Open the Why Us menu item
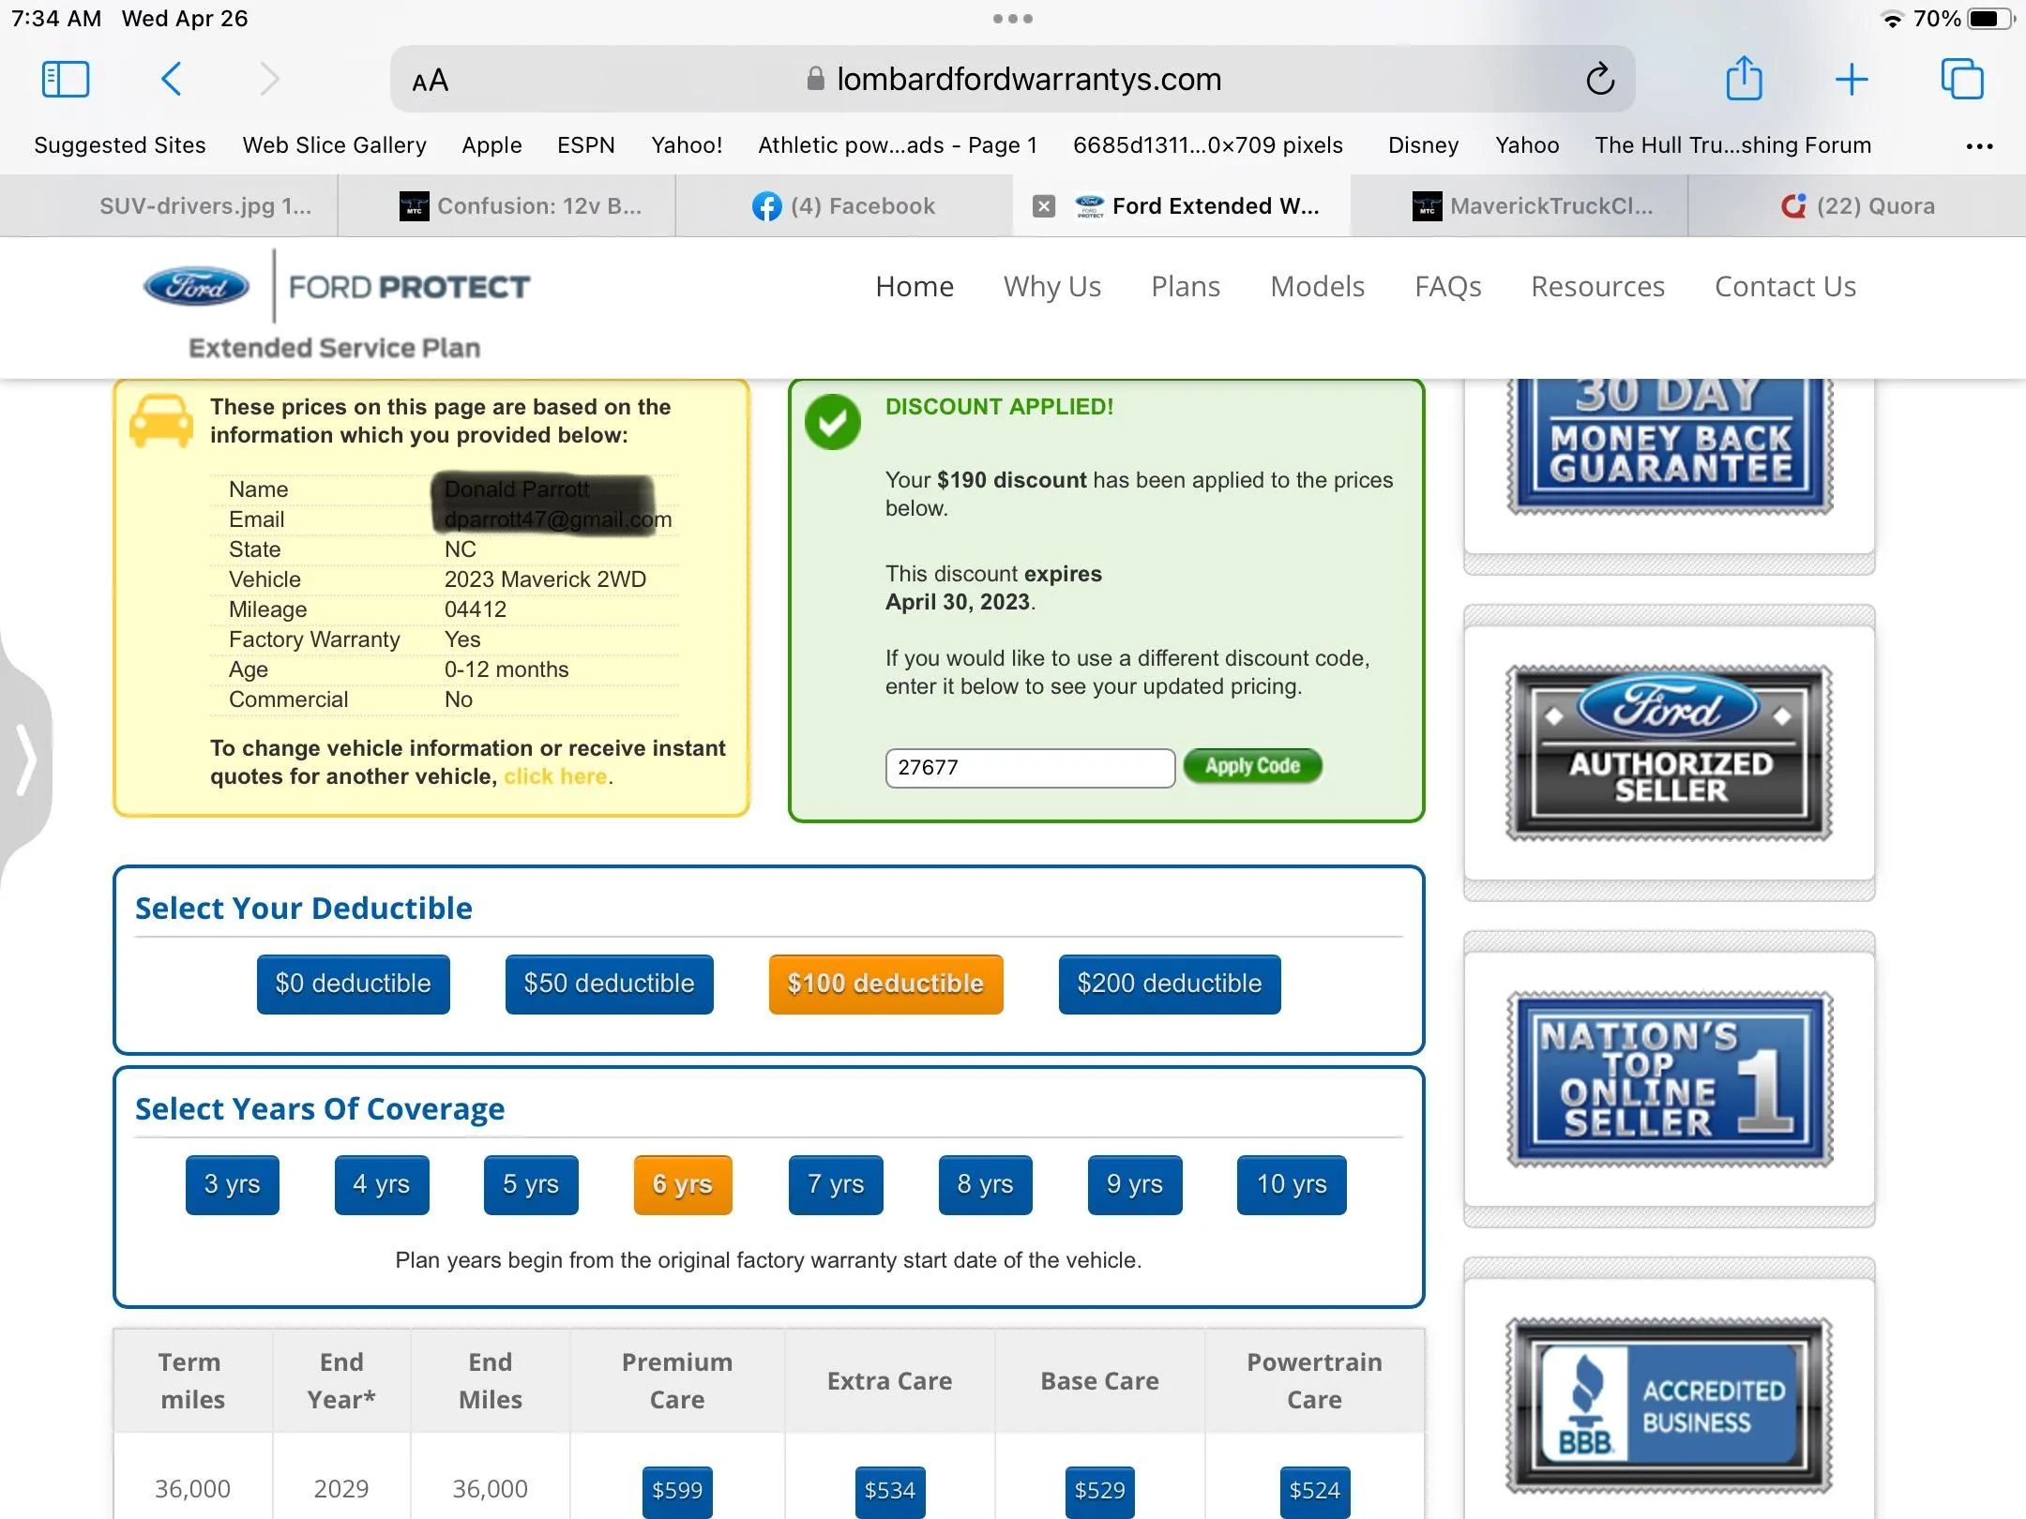This screenshot has width=2026, height=1519. (1052, 287)
